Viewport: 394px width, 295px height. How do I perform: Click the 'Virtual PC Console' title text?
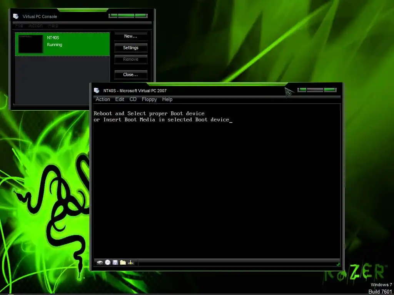pos(40,17)
